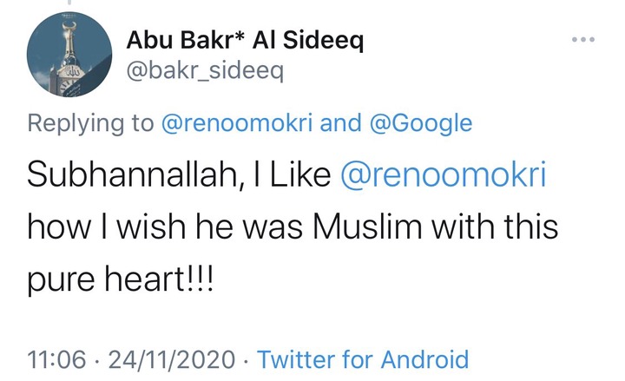Click the 24/11/2020 tweet date

(172, 359)
